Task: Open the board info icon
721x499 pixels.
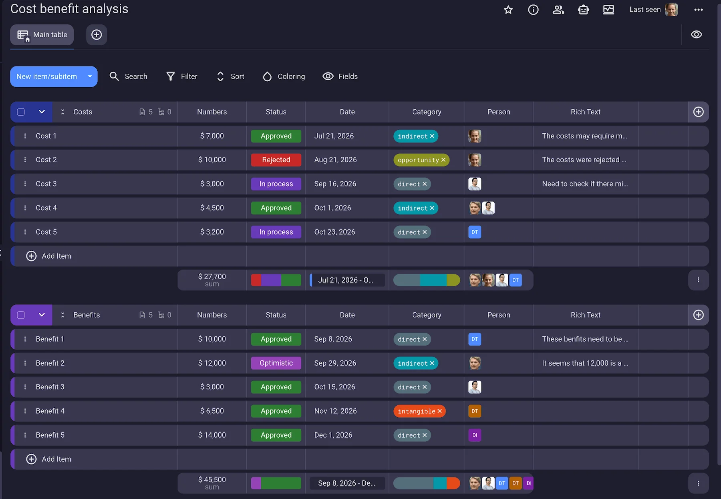Action: (x=533, y=10)
